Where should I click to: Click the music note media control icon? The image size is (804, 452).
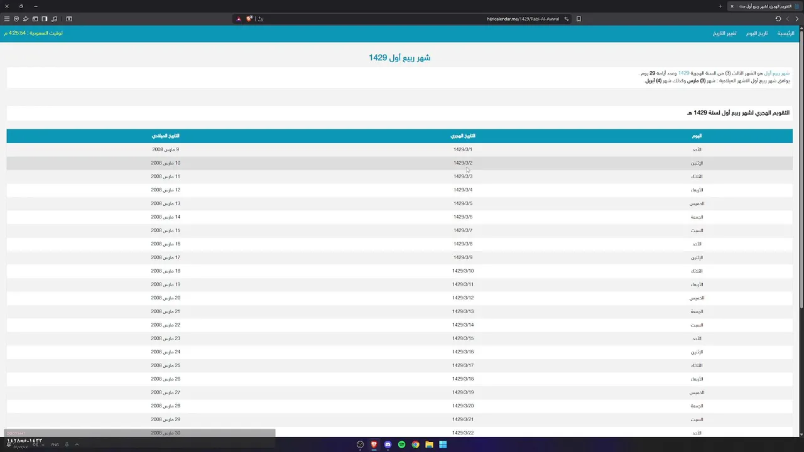pyautogui.click(x=55, y=19)
